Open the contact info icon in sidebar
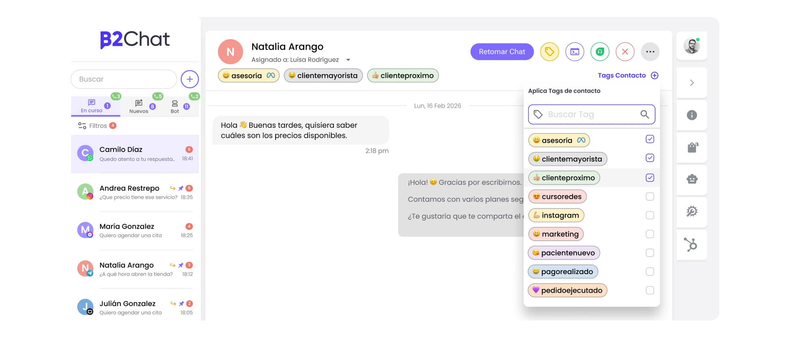This screenshot has width=800, height=337. (x=692, y=115)
